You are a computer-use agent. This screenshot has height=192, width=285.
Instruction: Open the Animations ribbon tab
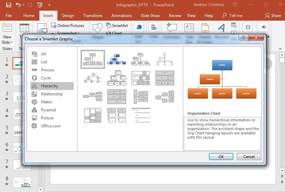tap(121, 16)
